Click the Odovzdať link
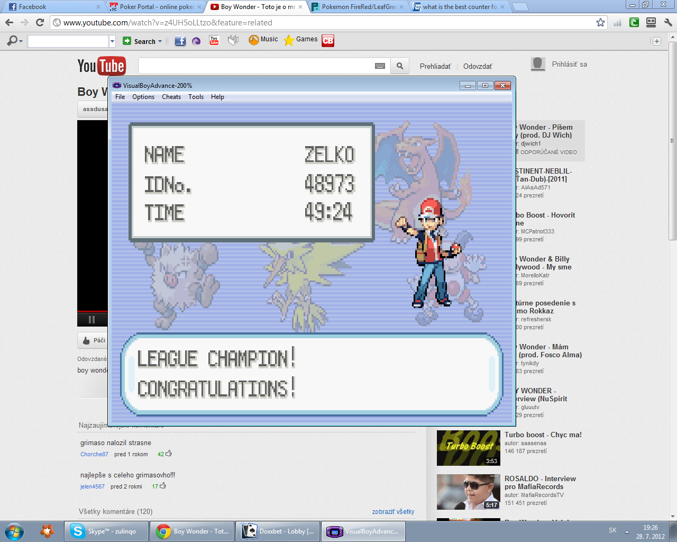The width and height of the screenshot is (677, 542). 478,66
